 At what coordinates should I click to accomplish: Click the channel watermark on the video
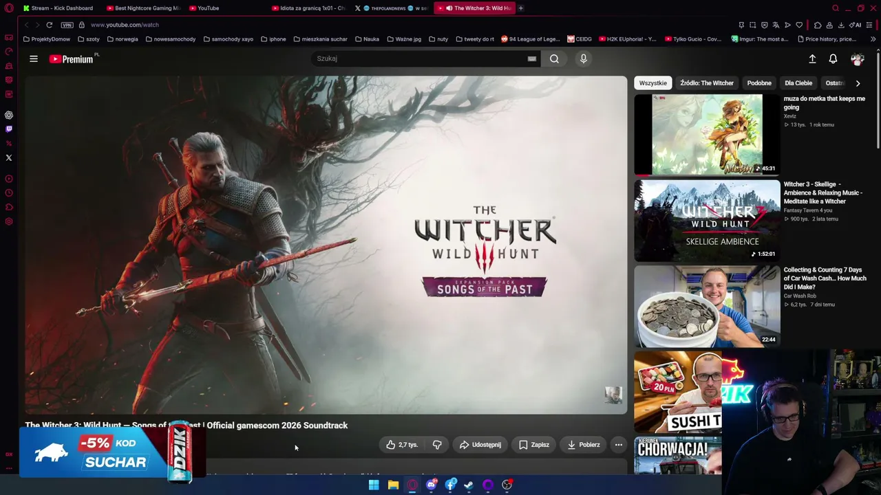613,395
